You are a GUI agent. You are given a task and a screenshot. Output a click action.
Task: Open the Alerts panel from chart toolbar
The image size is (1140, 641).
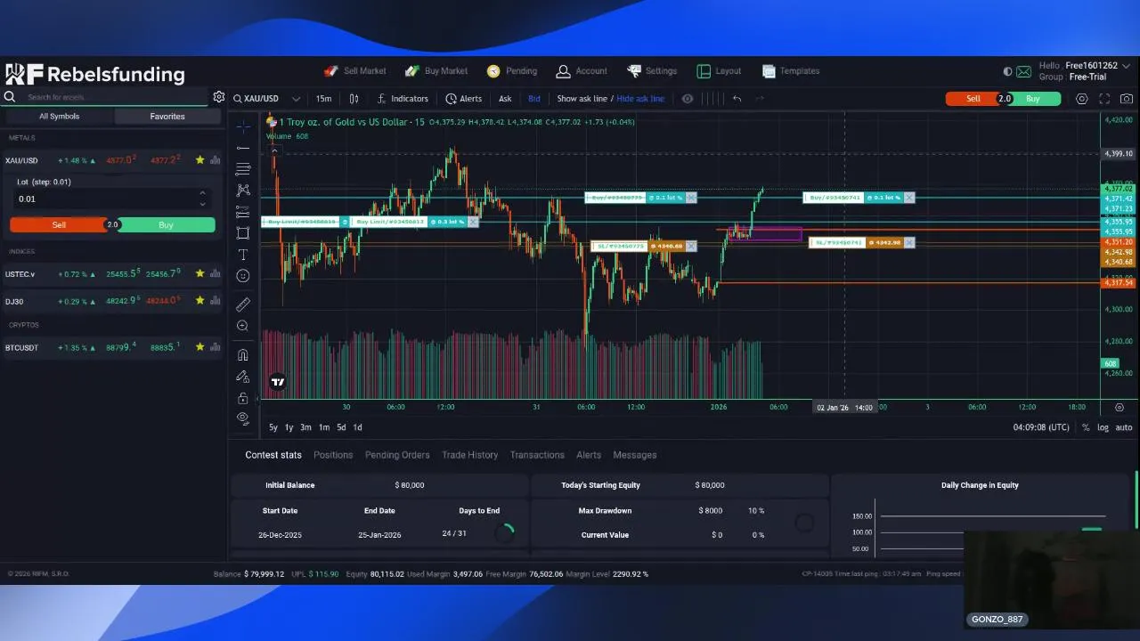tap(464, 99)
